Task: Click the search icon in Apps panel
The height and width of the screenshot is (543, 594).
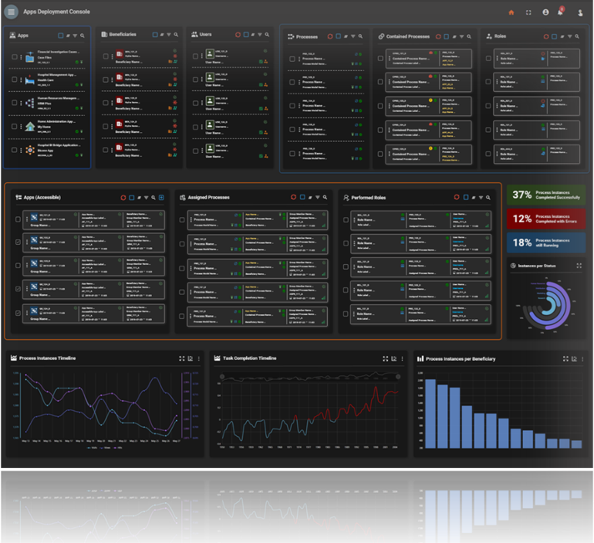Action: (82, 36)
